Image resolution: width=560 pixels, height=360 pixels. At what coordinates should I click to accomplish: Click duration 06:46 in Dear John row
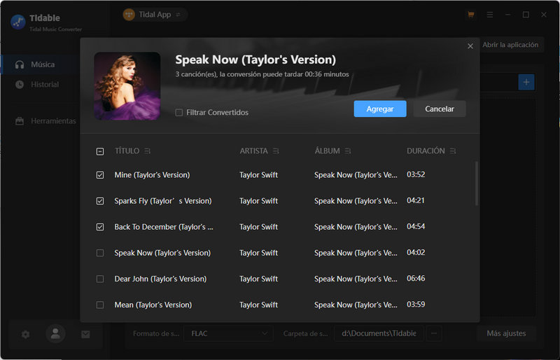[416, 279]
